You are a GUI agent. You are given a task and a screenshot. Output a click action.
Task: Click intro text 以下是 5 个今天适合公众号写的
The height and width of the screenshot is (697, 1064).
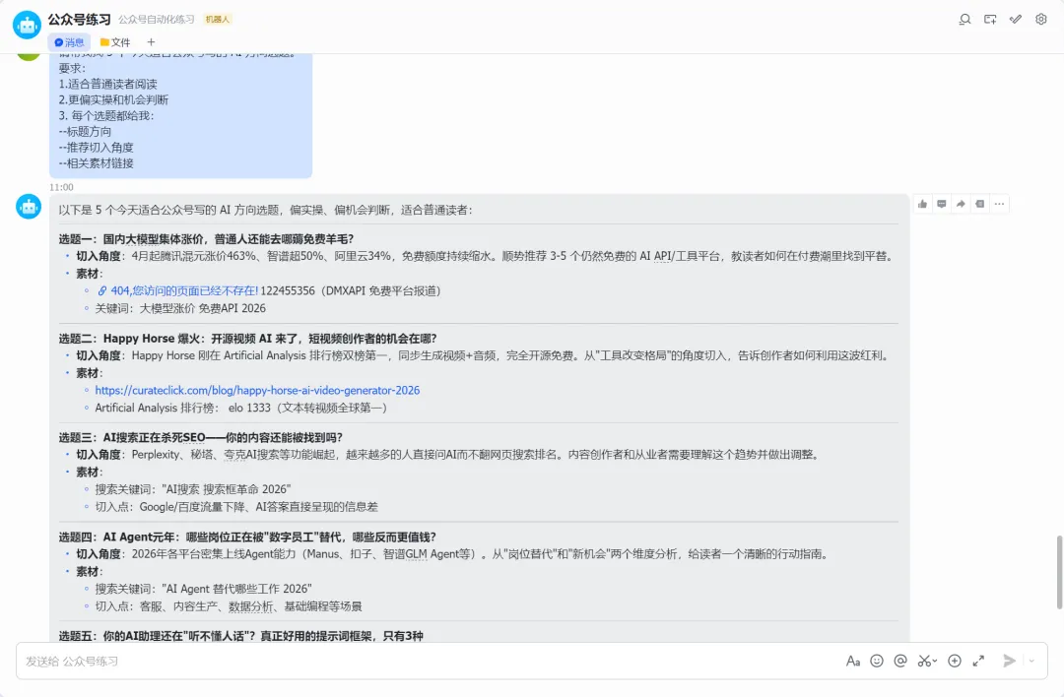pos(265,211)
